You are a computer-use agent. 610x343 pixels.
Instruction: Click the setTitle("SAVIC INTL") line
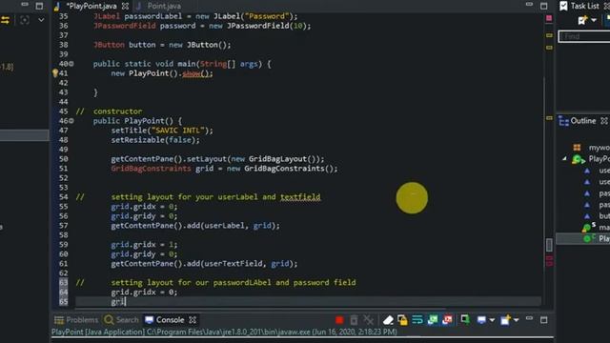coord(162,131)
